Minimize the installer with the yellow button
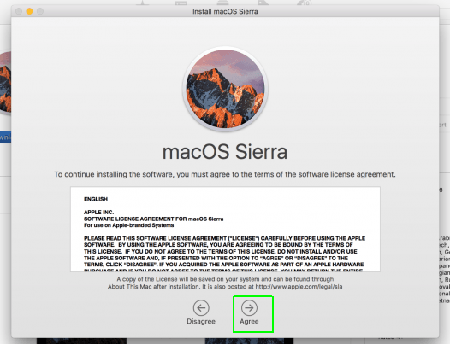450x344 pixels. point(29,11)
